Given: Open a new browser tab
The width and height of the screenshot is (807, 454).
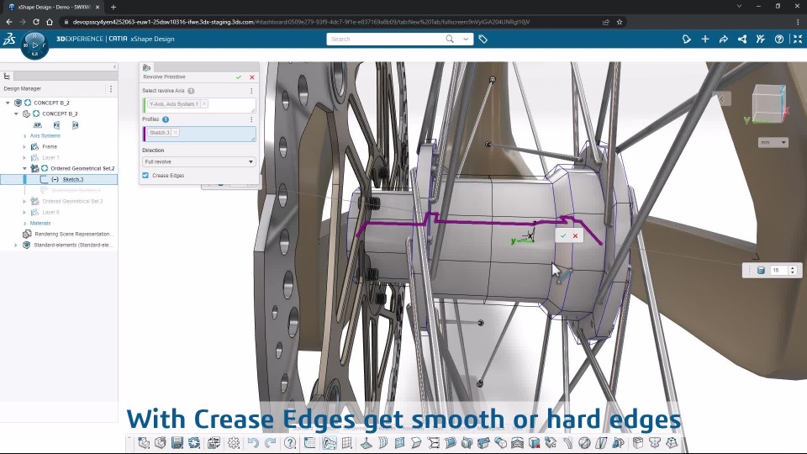Looking at the screenshot, I should coord(113,8).
